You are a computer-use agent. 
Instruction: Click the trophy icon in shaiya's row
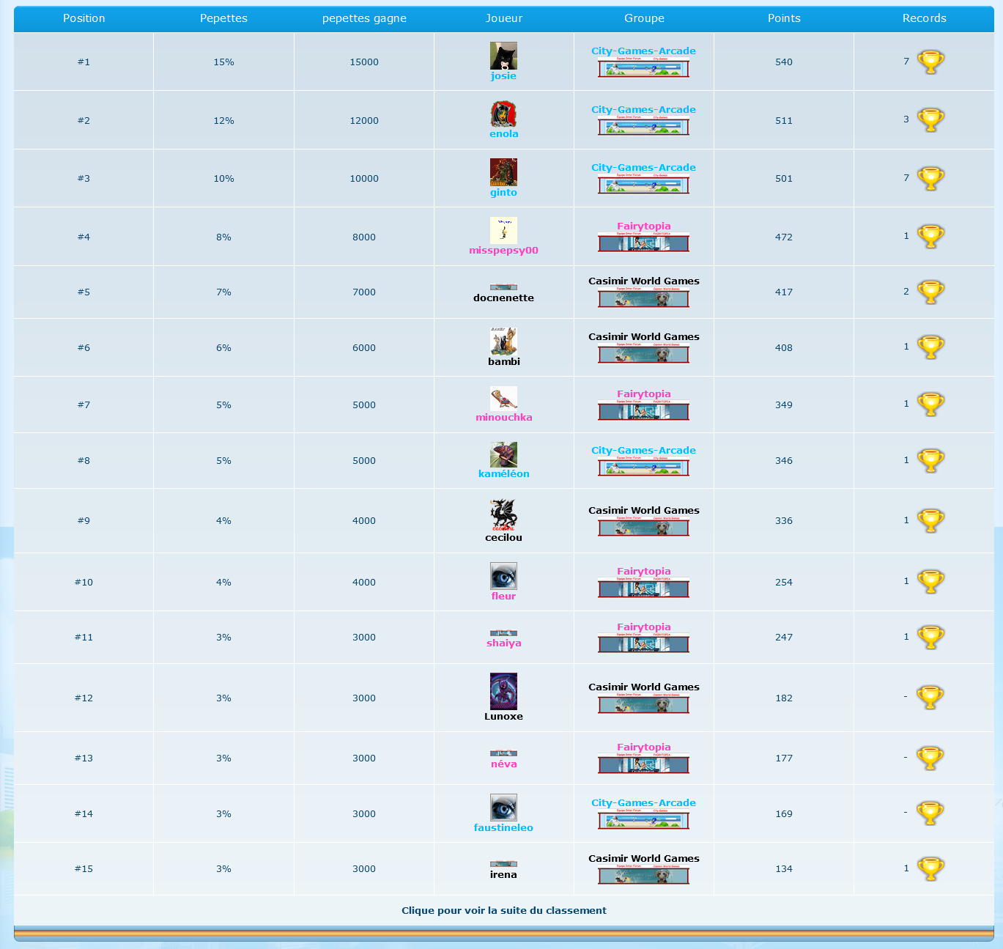pos(930,637)
